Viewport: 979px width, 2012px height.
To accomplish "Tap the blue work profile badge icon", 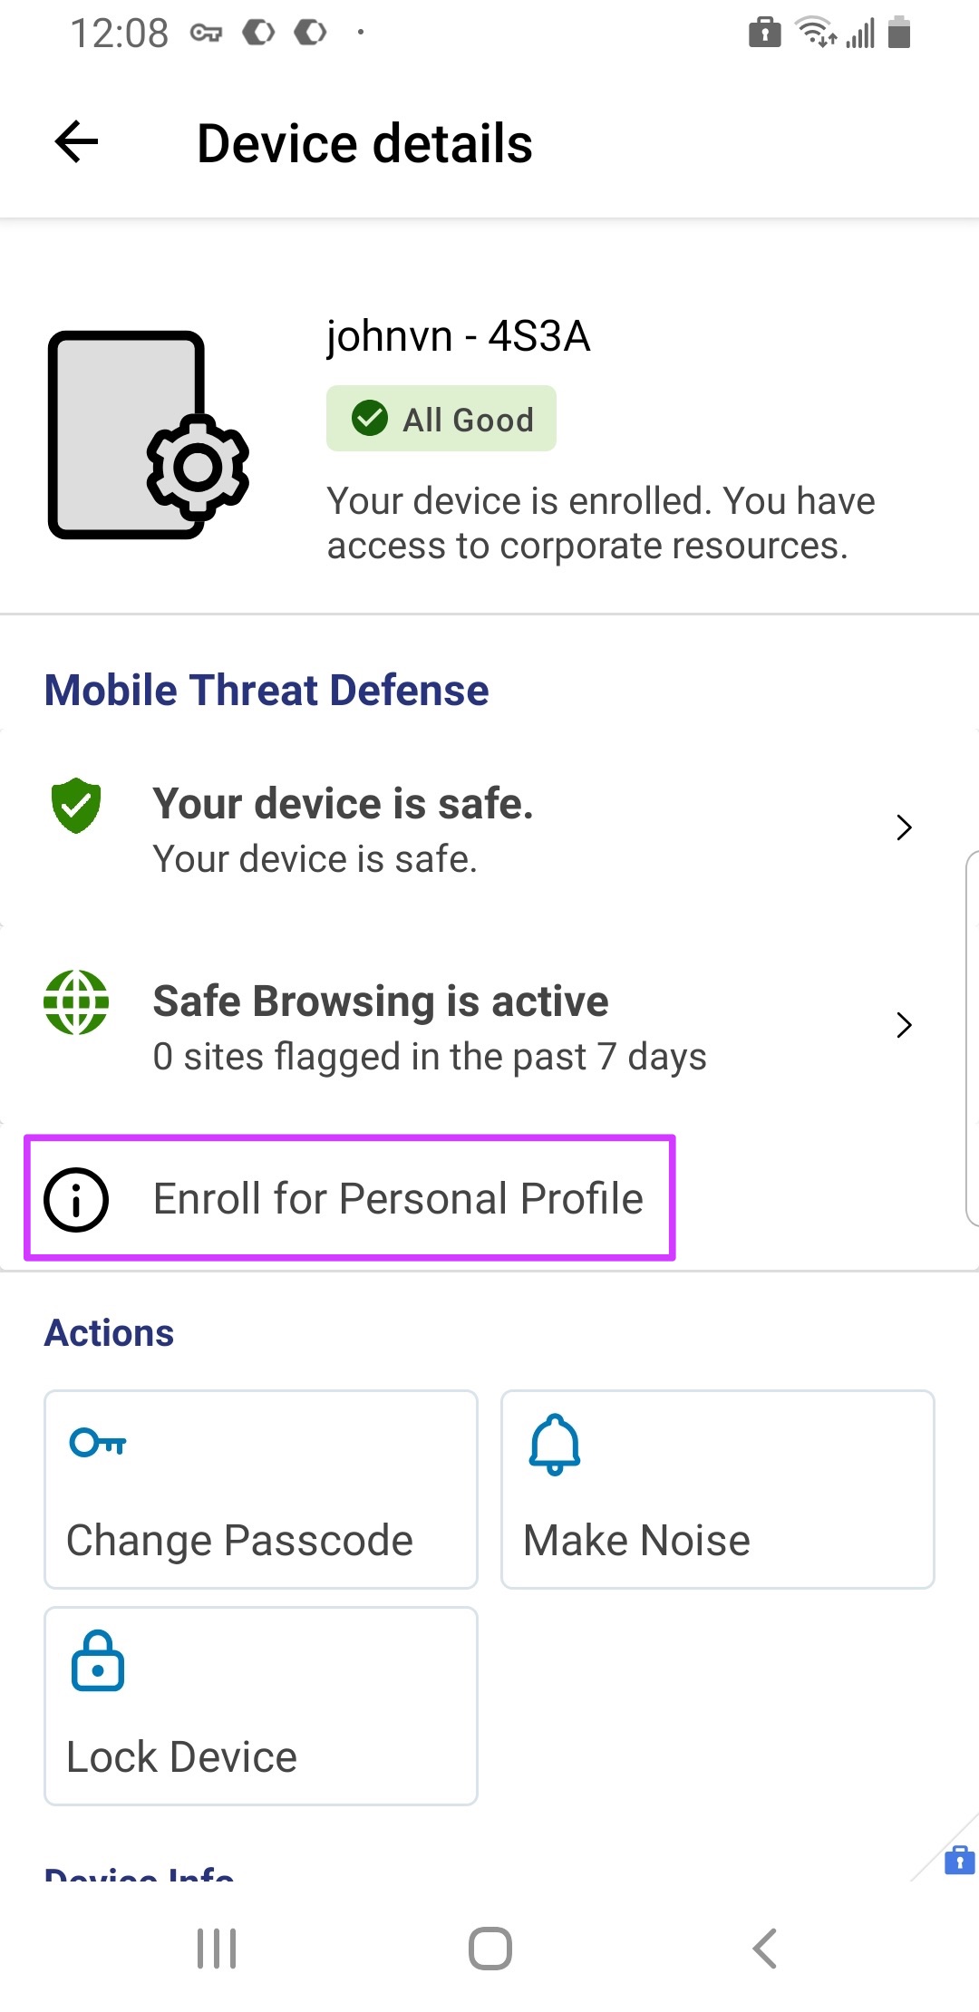I will 959,1860.
